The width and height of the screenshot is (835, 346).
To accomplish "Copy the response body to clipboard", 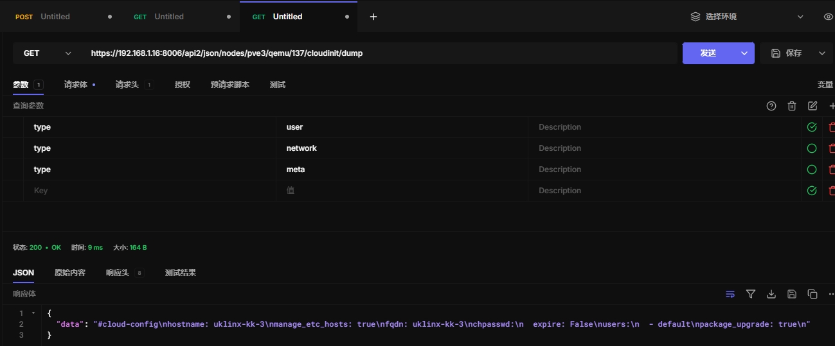I will (x=813, y=294).
